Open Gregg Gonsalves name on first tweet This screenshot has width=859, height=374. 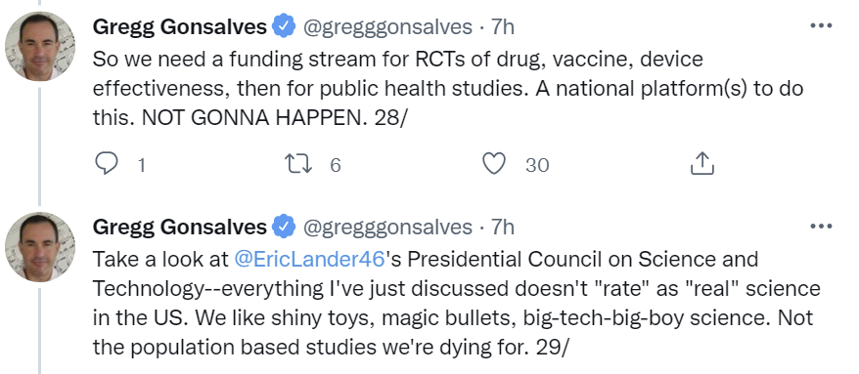pyautogui.click(x=180, y=26)
